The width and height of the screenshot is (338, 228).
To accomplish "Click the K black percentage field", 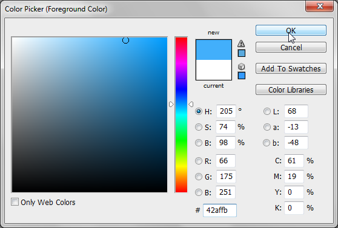I will [x=294, y=208].
